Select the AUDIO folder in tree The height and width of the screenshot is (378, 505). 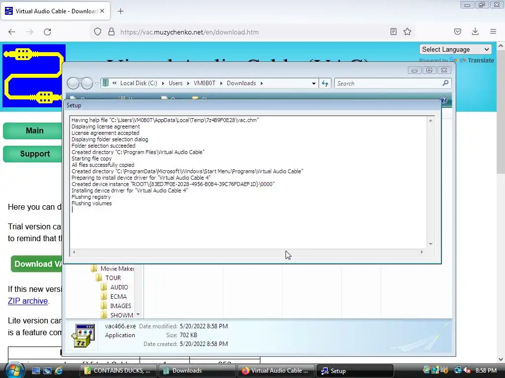[x=114, y=287]
